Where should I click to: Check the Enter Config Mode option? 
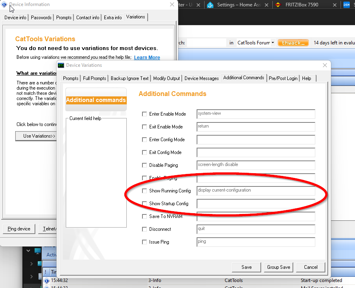(x=144, y=140)
